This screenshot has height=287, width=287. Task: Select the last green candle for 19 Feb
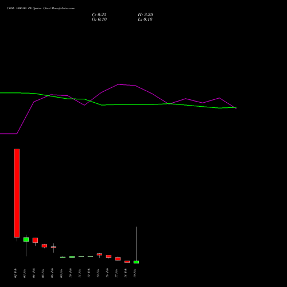[136, 262]
